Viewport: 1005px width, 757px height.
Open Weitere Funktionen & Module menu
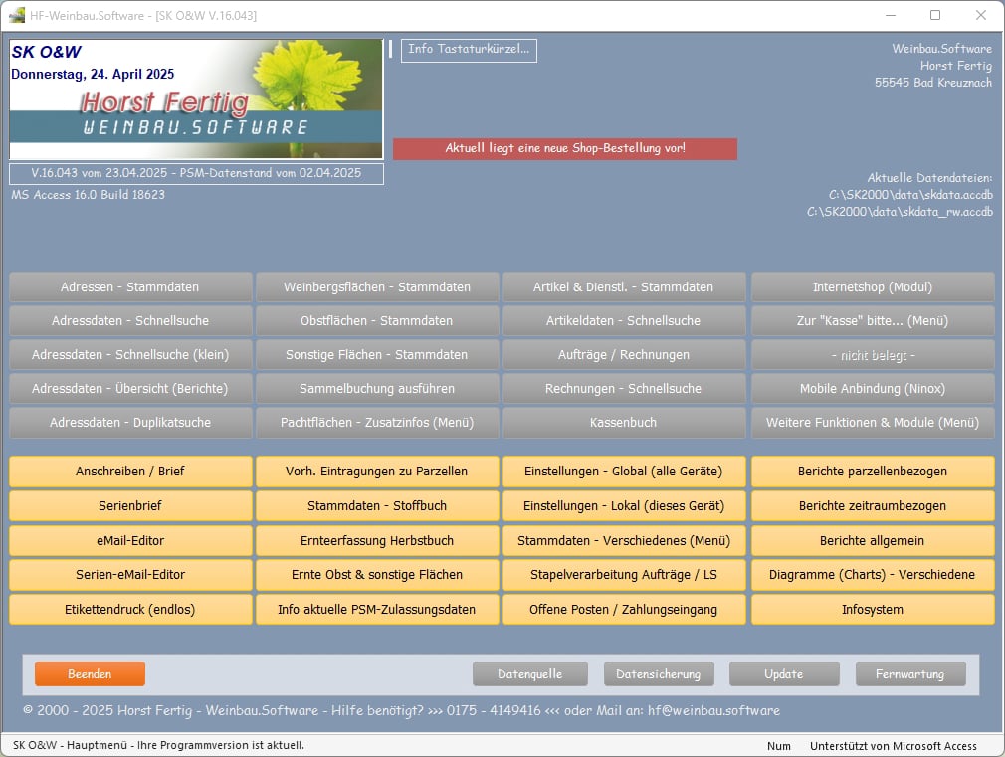pyautogui.click(x=872, y=423)
